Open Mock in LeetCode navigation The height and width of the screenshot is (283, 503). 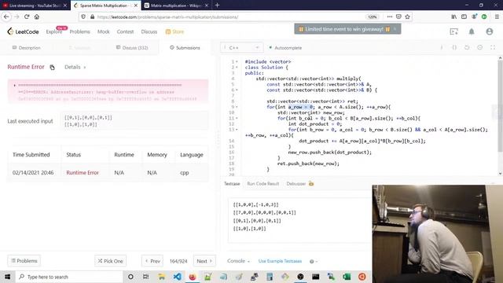[x=103, y=31]
